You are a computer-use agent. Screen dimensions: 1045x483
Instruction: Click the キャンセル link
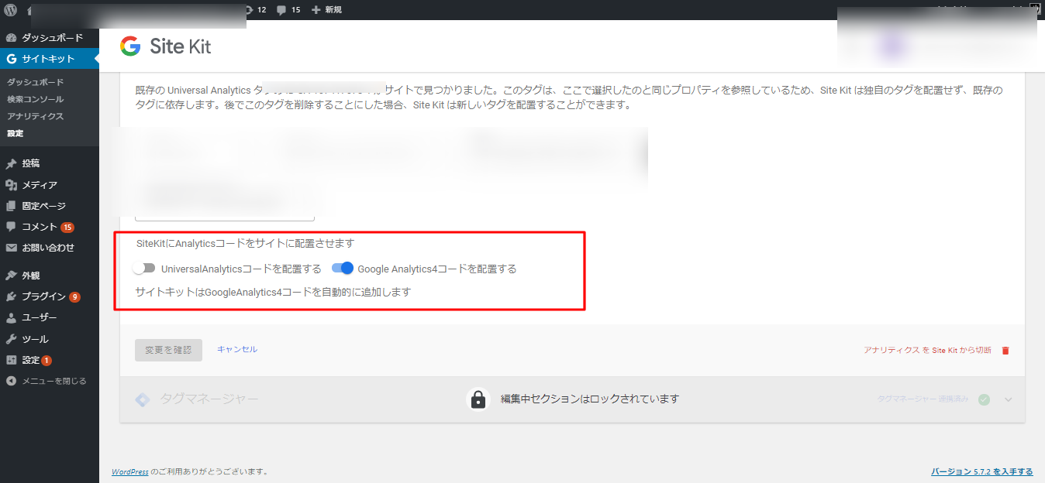pos(237,349)
